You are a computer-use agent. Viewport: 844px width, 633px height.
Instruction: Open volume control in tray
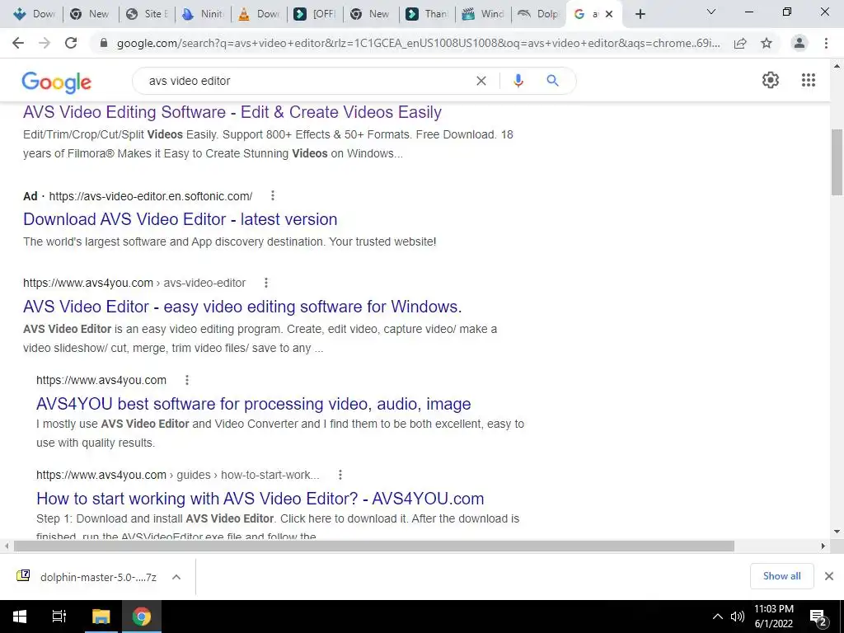[738, 617]
